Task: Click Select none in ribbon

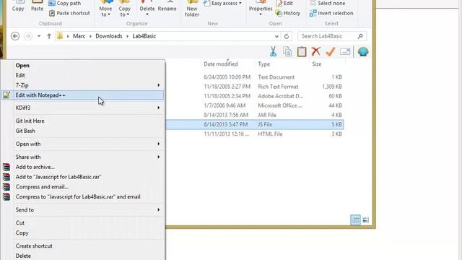Action: 327,3
